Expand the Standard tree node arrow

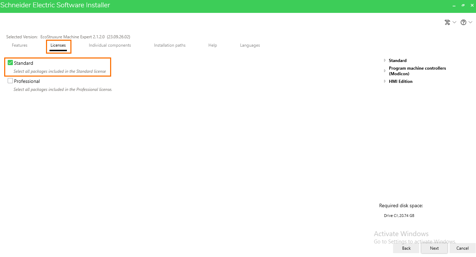tap(385, 60)
